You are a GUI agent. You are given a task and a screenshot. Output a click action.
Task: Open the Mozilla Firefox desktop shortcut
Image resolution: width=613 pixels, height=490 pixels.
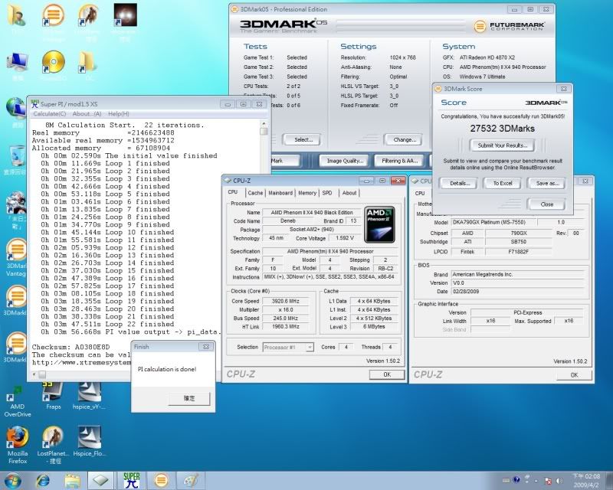click(18, 445)
